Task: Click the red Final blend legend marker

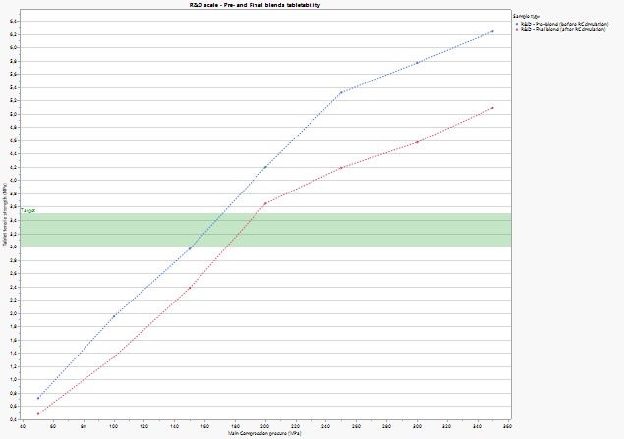Action: coord(517,29)
